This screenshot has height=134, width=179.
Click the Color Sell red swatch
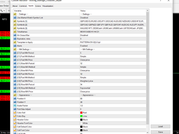[81, 113]
